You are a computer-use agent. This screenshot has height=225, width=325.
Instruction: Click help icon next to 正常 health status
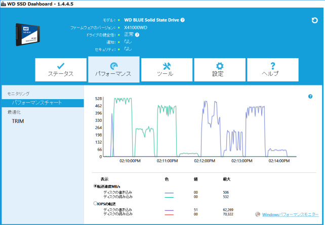(137, 35)
